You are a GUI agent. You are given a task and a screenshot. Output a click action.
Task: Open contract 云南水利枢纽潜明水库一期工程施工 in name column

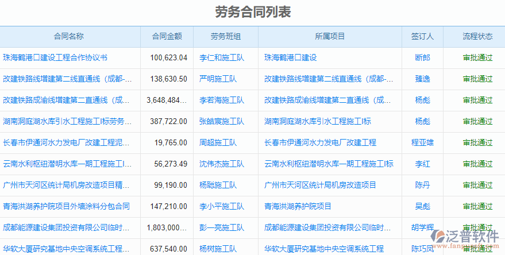pos(67,164)
